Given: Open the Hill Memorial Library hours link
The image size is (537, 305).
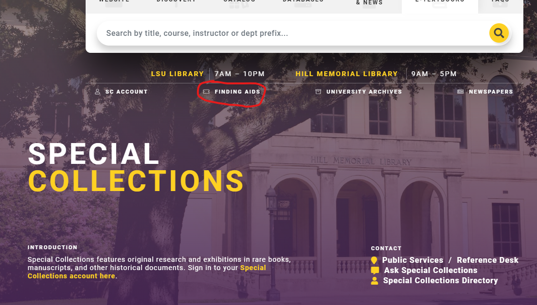Looking at the screenshot, I should point(346,74).
